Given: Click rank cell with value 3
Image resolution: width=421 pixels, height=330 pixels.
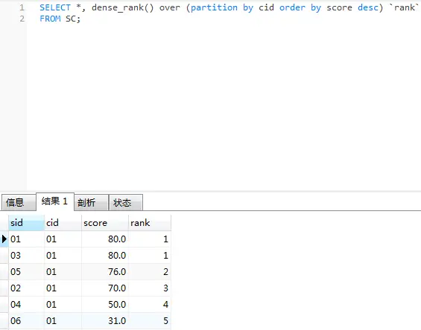Looking at the screenshot, I should 150,288.
